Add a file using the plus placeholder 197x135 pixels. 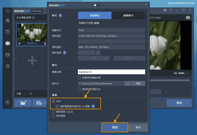pos(32,60)
